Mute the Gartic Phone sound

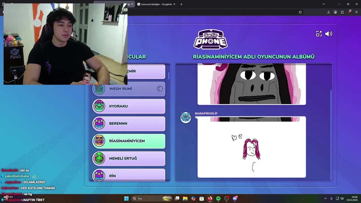329,34
